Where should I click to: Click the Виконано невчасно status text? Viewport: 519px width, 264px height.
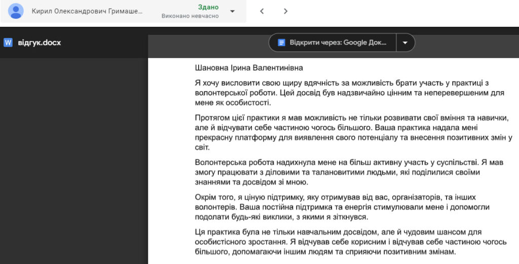[x=190, y=16]
